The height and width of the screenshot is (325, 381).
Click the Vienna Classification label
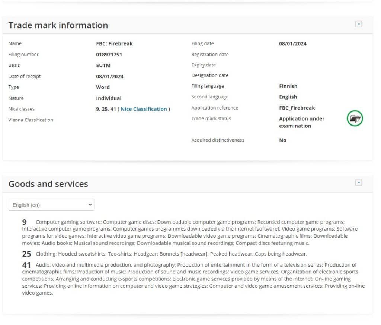point(31,120)
